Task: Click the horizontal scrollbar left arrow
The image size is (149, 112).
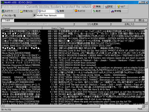Action: [3, 106]
